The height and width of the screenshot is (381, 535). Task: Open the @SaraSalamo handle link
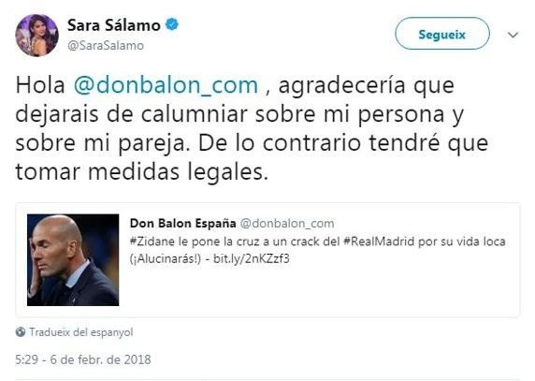coord(106,46)
